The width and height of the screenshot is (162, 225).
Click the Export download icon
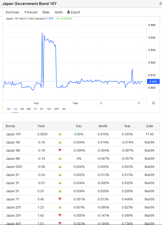(69, 12)
